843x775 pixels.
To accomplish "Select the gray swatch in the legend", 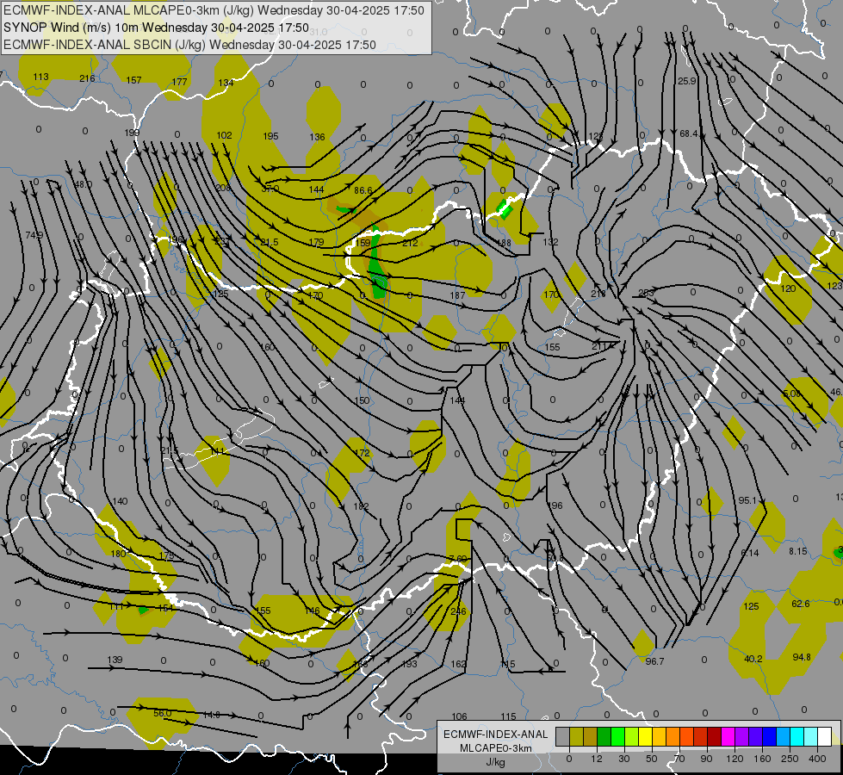I will (x=562, y=737).
